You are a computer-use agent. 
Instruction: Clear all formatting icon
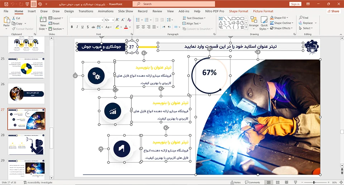[x=129, y=20]
